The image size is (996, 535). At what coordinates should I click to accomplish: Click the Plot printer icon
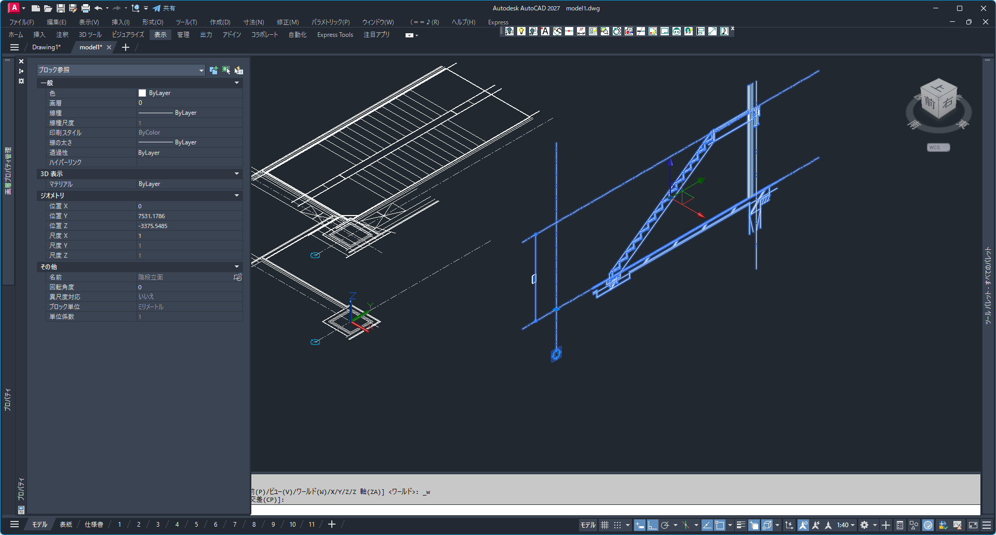click(x=86, y=8)
